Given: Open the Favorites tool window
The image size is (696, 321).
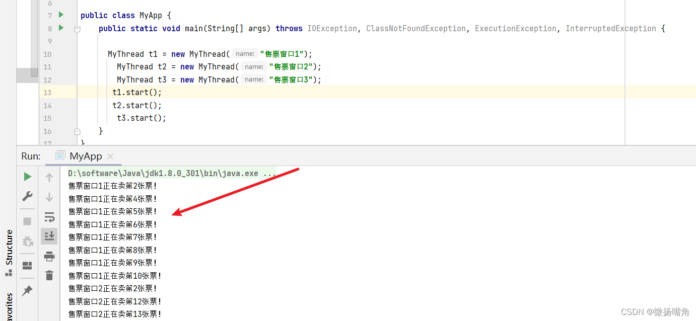Looking at the screenshot, I should [9, 307].
